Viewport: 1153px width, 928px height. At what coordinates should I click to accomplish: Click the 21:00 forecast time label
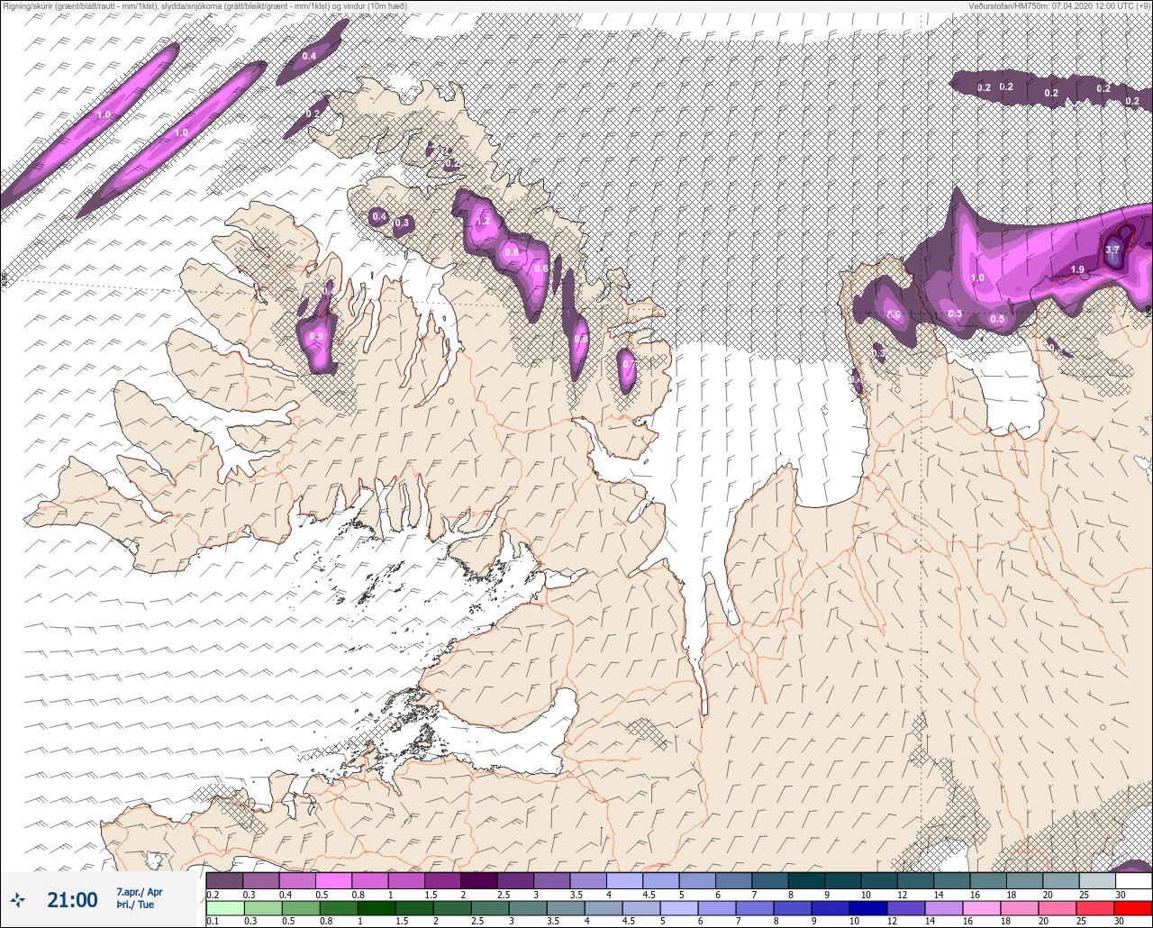pos(72,899)
